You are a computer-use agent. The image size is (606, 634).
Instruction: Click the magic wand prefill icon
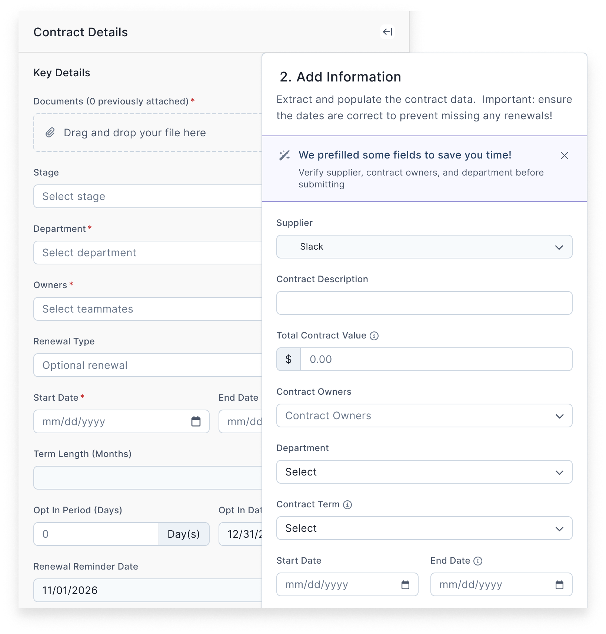pyautogui.click(x=284, y=156)
